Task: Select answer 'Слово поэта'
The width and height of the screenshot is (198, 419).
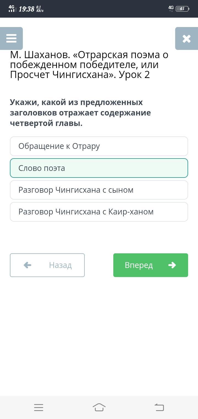Action: tap(99, 168)
